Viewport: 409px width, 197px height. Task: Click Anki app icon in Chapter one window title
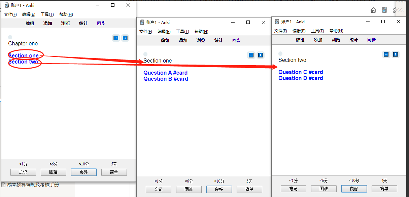tap(7, 5)
